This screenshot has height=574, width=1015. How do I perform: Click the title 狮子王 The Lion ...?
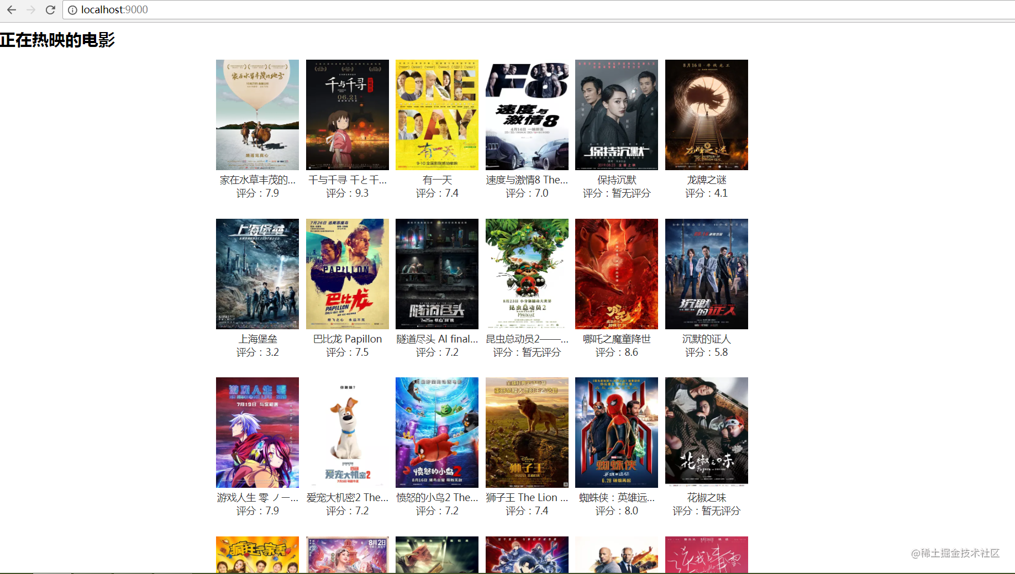coord(527,498)
